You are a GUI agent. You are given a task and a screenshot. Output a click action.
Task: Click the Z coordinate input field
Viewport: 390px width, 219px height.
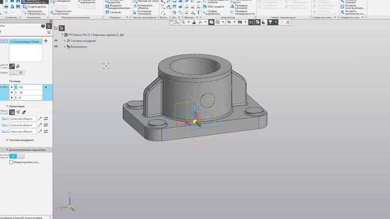click(x=30, y=98)
